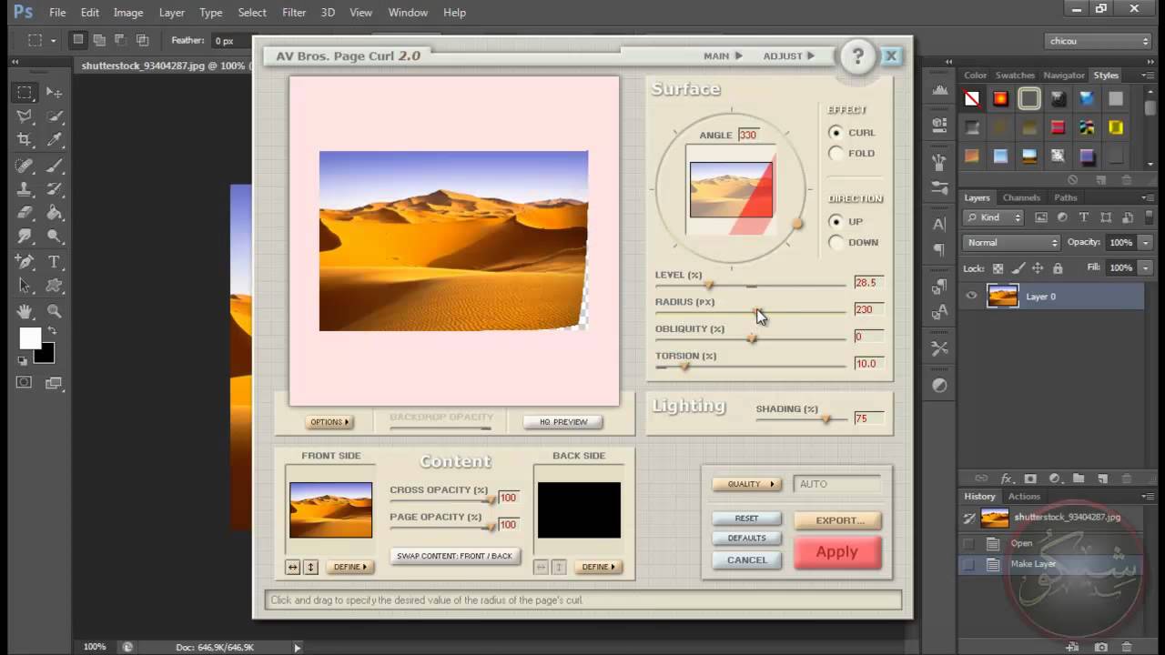Image resolution: width=1165 pixels, height=655 pixels.
Task: Select the Curl effect radio button
Action: 836,132
